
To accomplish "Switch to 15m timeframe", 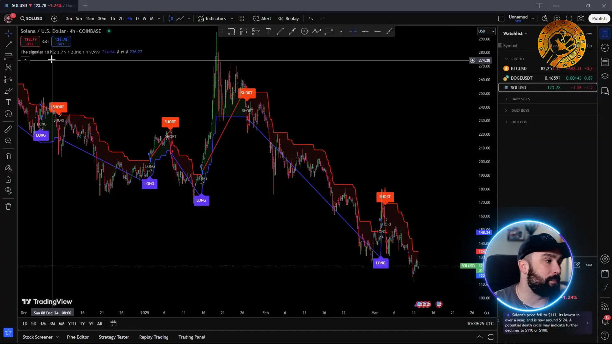I will tap(90, 18).
